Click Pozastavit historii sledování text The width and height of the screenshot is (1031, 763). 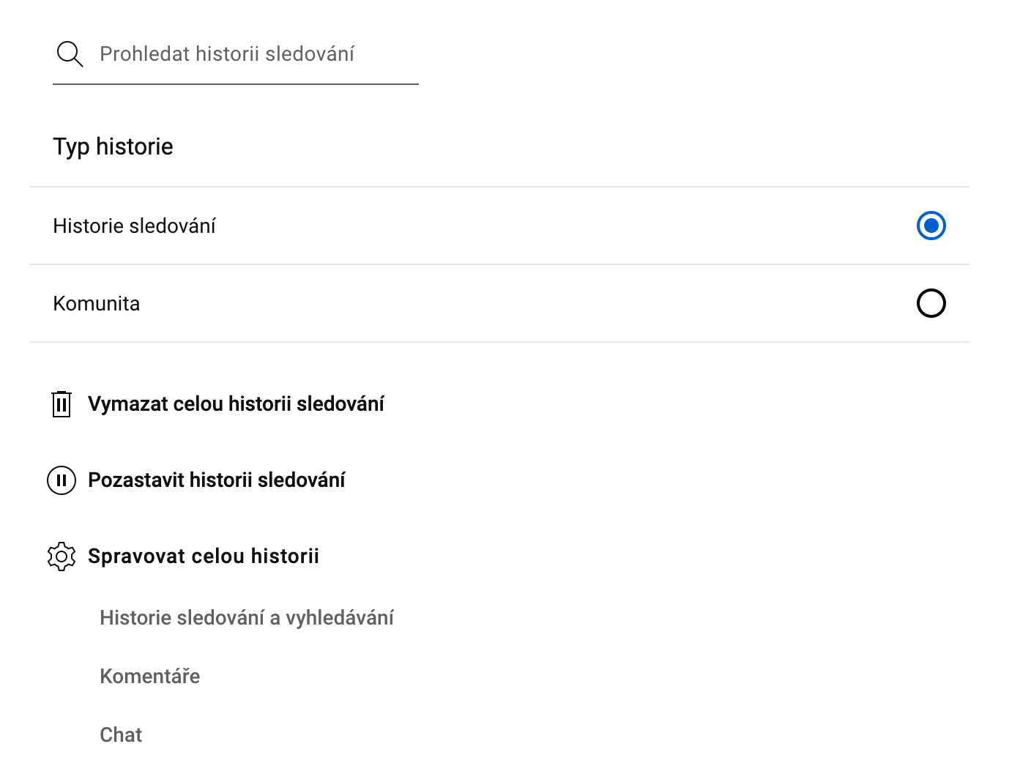coord(216,480)
